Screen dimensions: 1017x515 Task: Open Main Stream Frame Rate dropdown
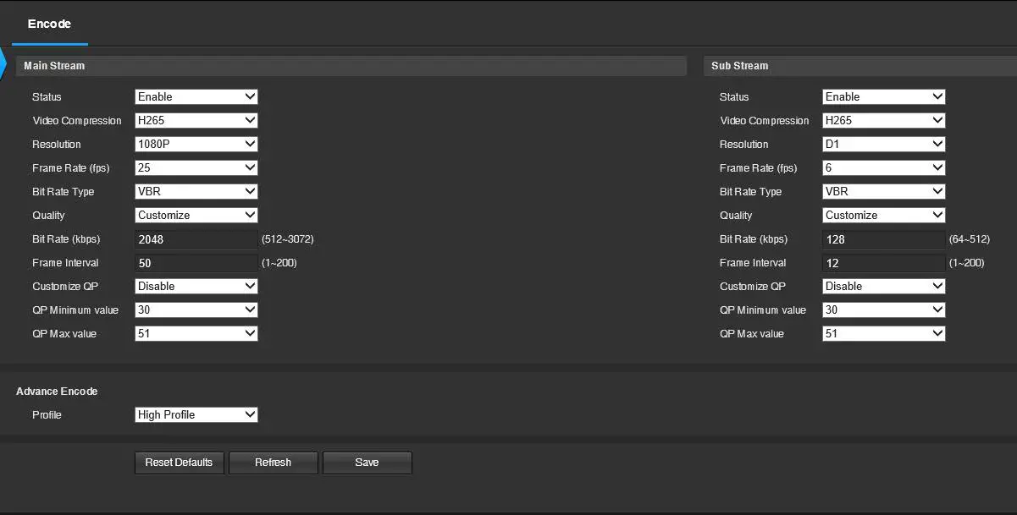coord(196,168)
